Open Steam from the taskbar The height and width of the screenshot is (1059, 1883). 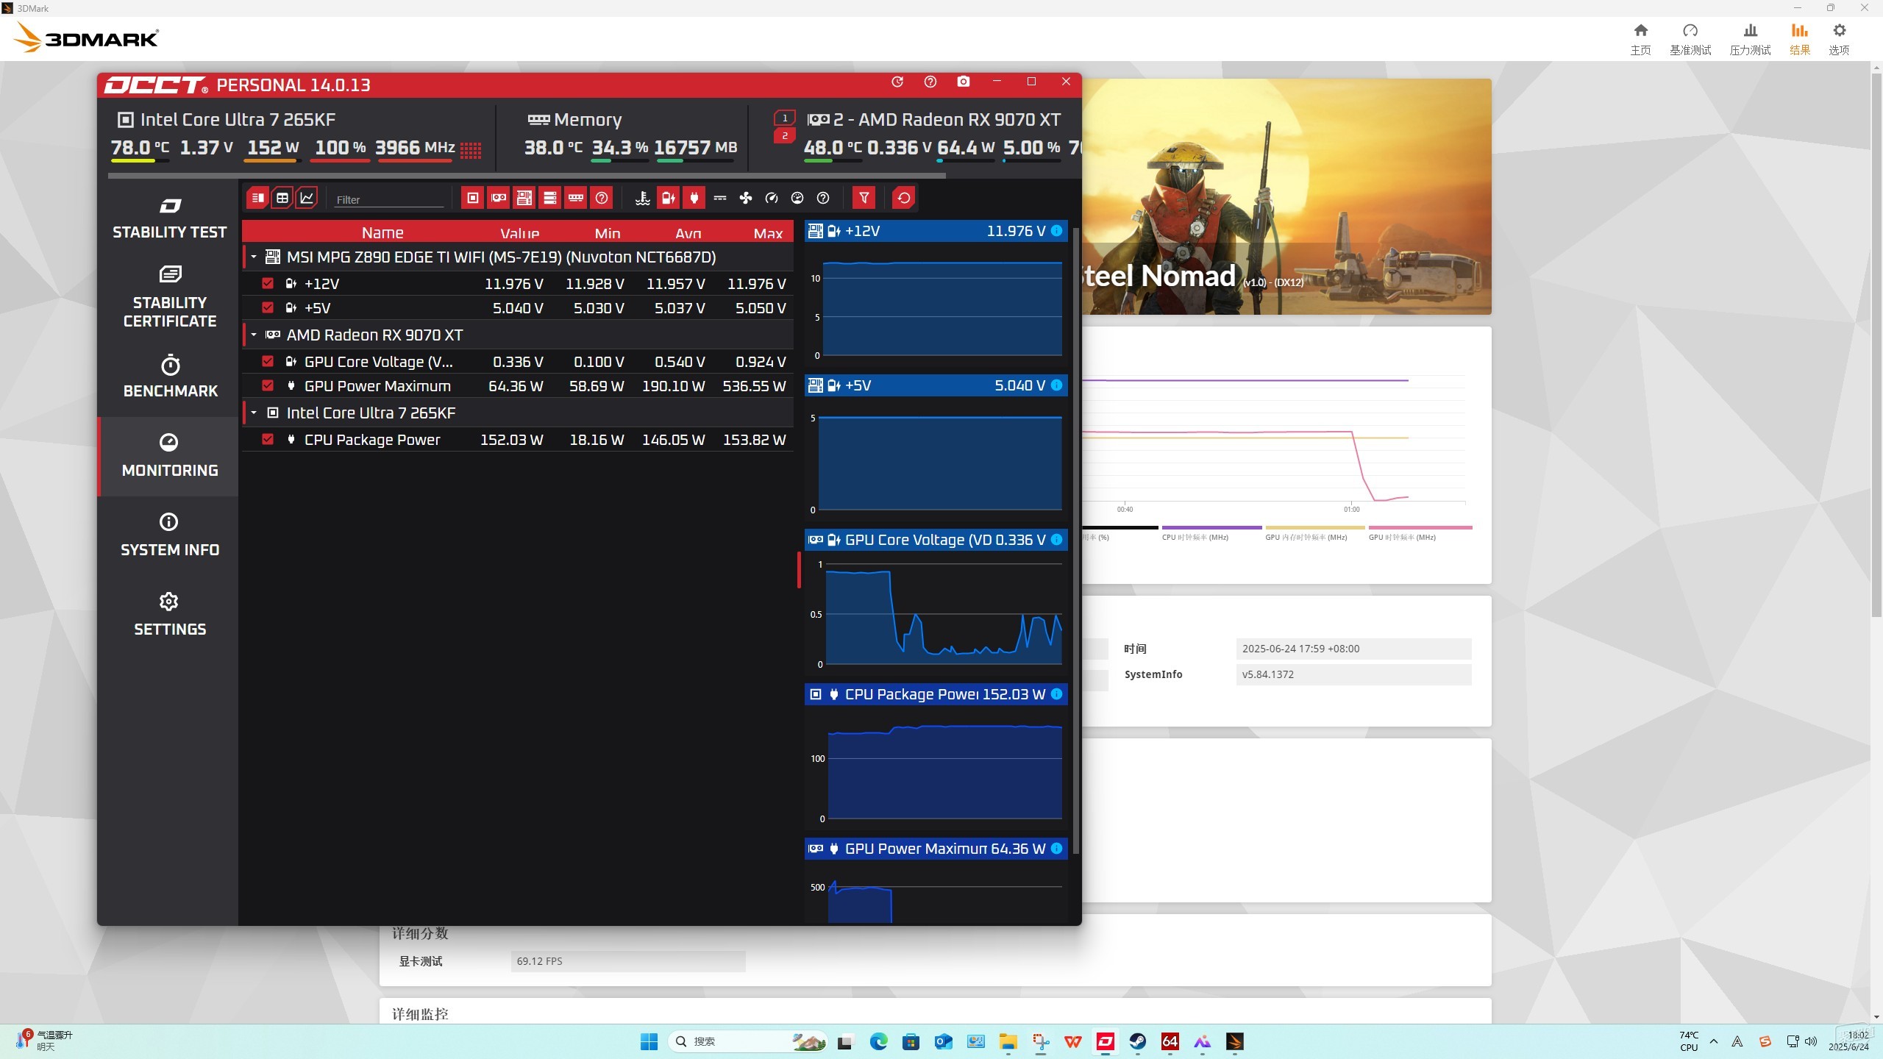click(x=1138, y=1041)
